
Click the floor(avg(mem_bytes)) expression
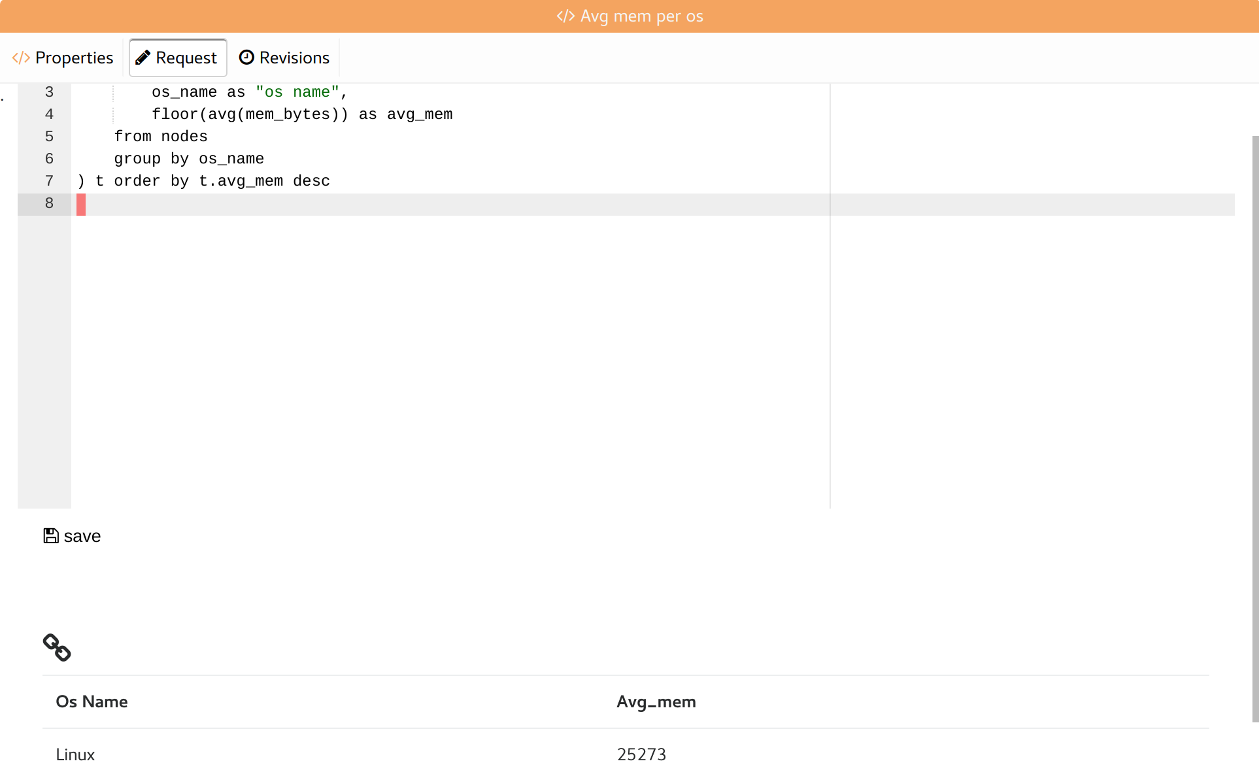click(250, 114)
